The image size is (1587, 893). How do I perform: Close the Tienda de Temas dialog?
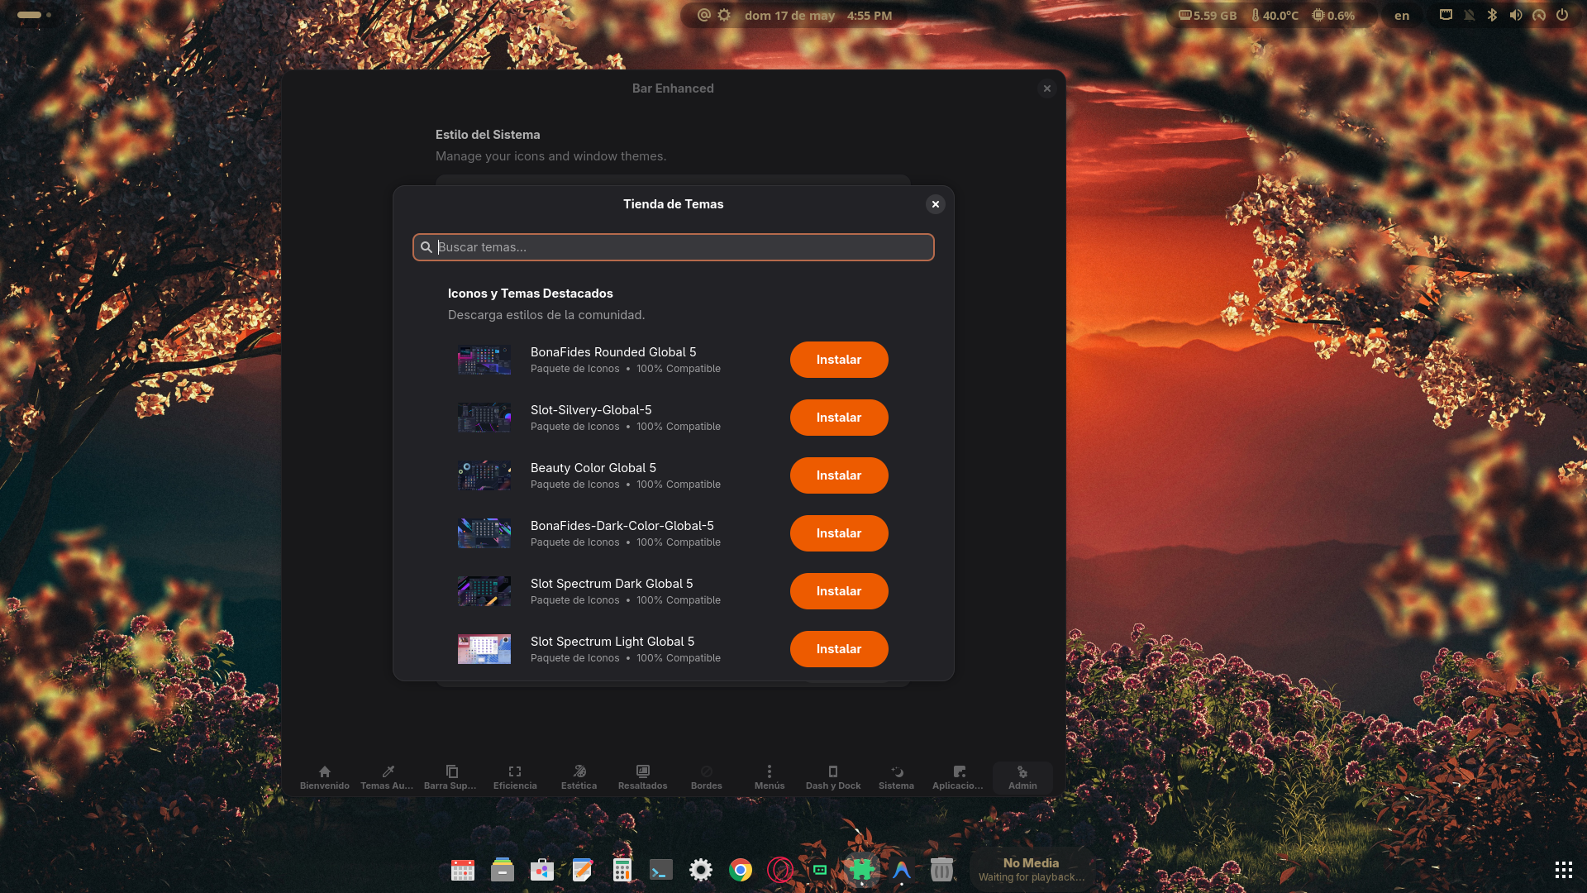click(x=936, y=204)
